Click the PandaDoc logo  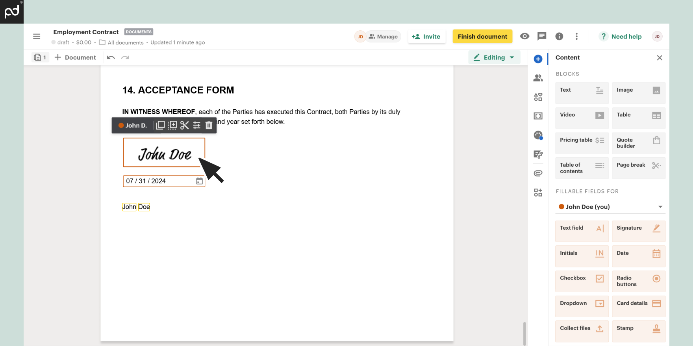pyautogui.click(x=12, y=12)
